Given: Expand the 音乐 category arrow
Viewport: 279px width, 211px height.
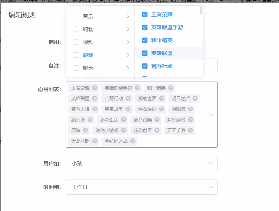Looking at the screenshot, I should pyautogui.click(x=128, y=16).
